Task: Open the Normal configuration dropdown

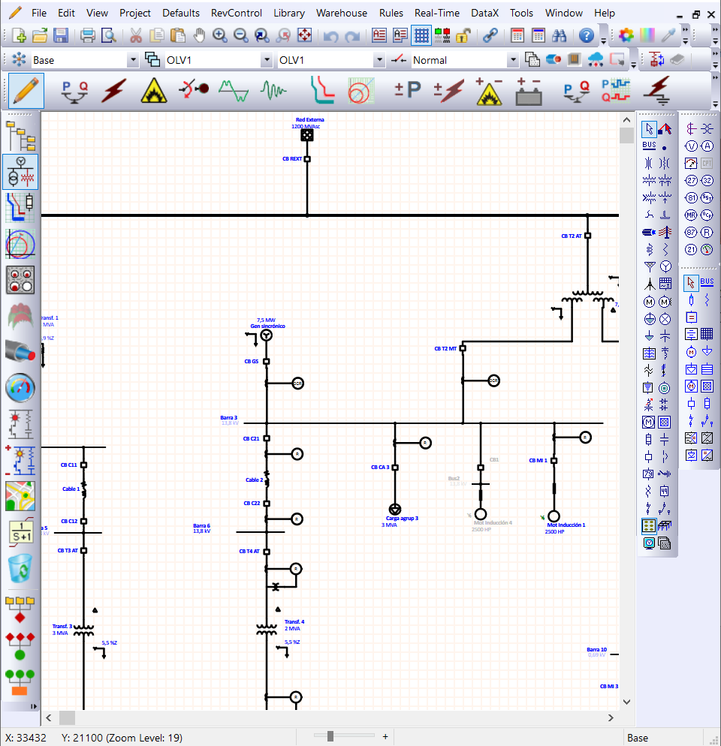Action: [513, 60]
